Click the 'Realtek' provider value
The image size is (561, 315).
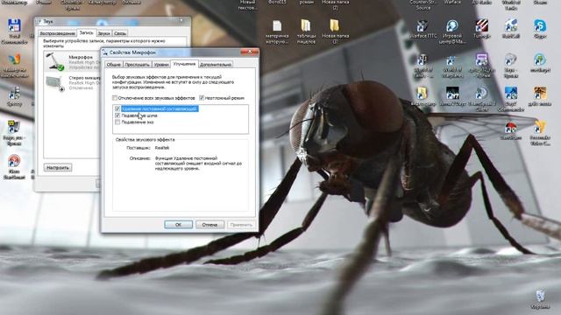click(x=161, y=148)
